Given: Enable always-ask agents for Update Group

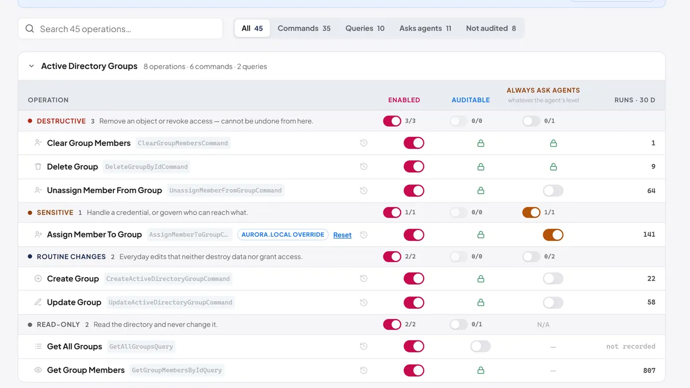Looking at the screenshot, I should [x=553, y=302].
